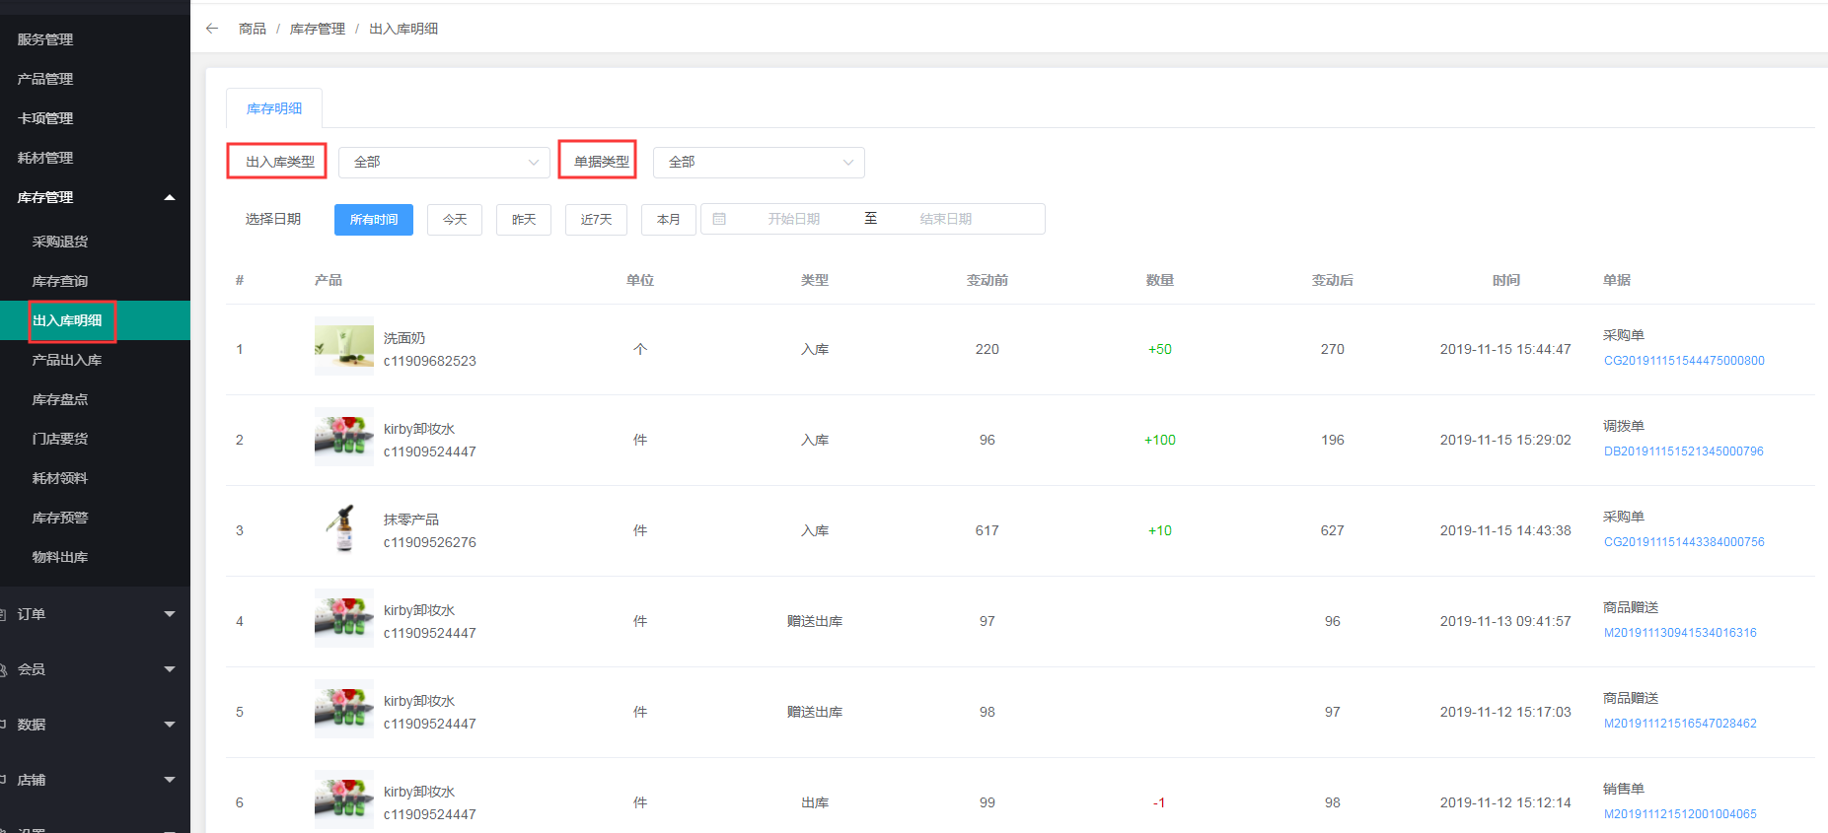Screen dimensions: 1828x833
Task: Click timestamp 2019-11-15 15:44:47
Action: (1505, 349)
